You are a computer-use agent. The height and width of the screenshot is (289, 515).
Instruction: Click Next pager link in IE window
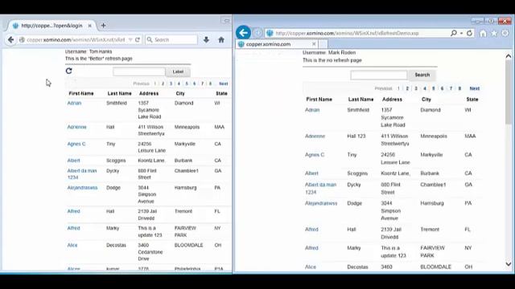475,88
